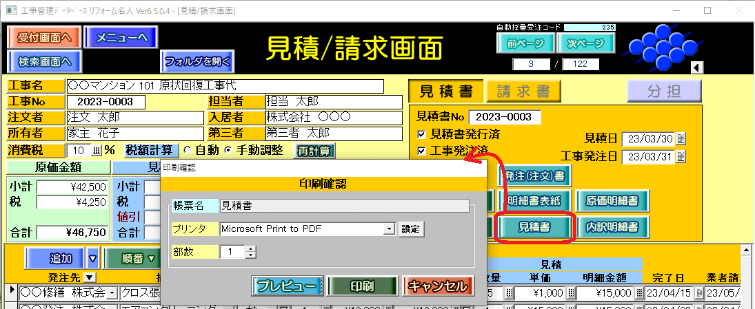The height and width of the screenshot is (309, 755).
Task: Click the calculator icon next to 消費税
Action: (x=96, y=150)
